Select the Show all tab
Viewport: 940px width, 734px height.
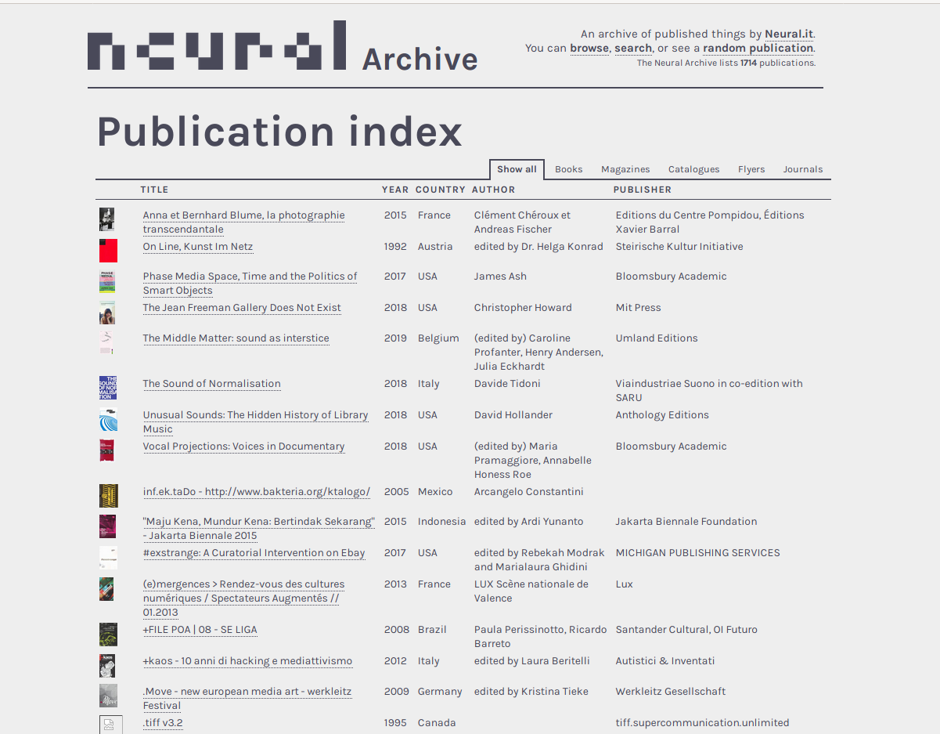[517, 169]
